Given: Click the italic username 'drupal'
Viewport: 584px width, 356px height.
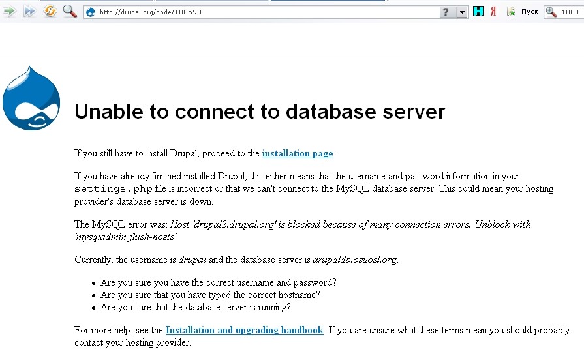Looking at the screenshot, I should (192, 260).
